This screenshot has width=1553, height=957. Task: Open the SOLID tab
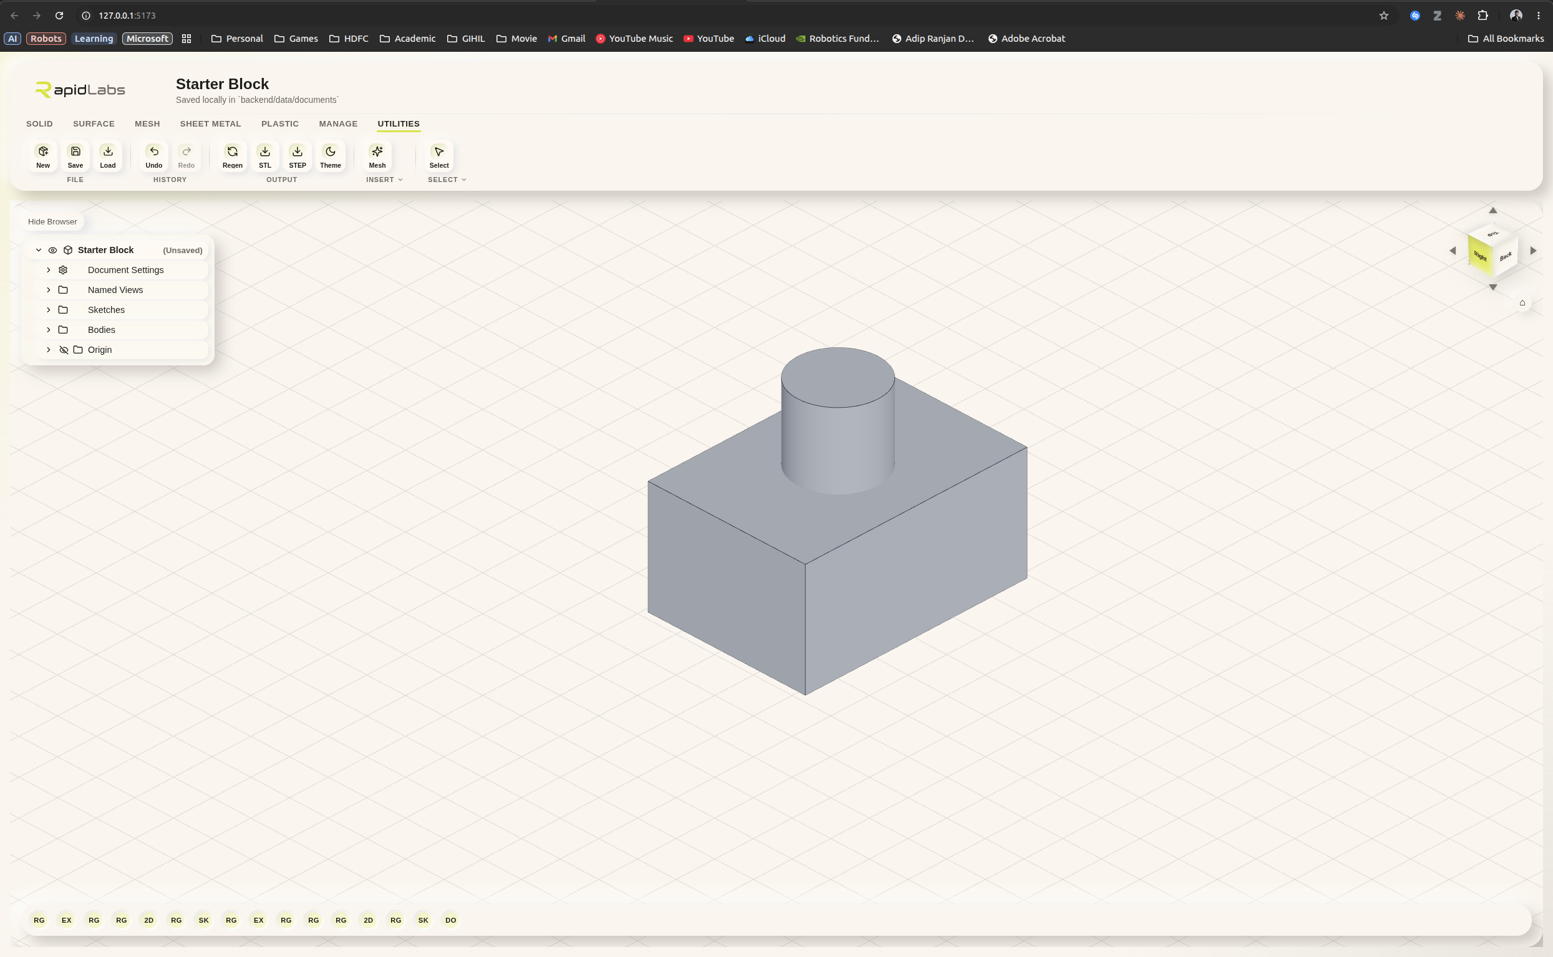coord(39,123)
